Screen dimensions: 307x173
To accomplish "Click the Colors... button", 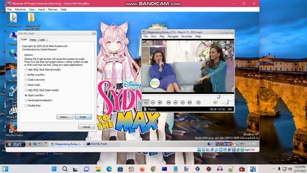I will click(65, 117).
